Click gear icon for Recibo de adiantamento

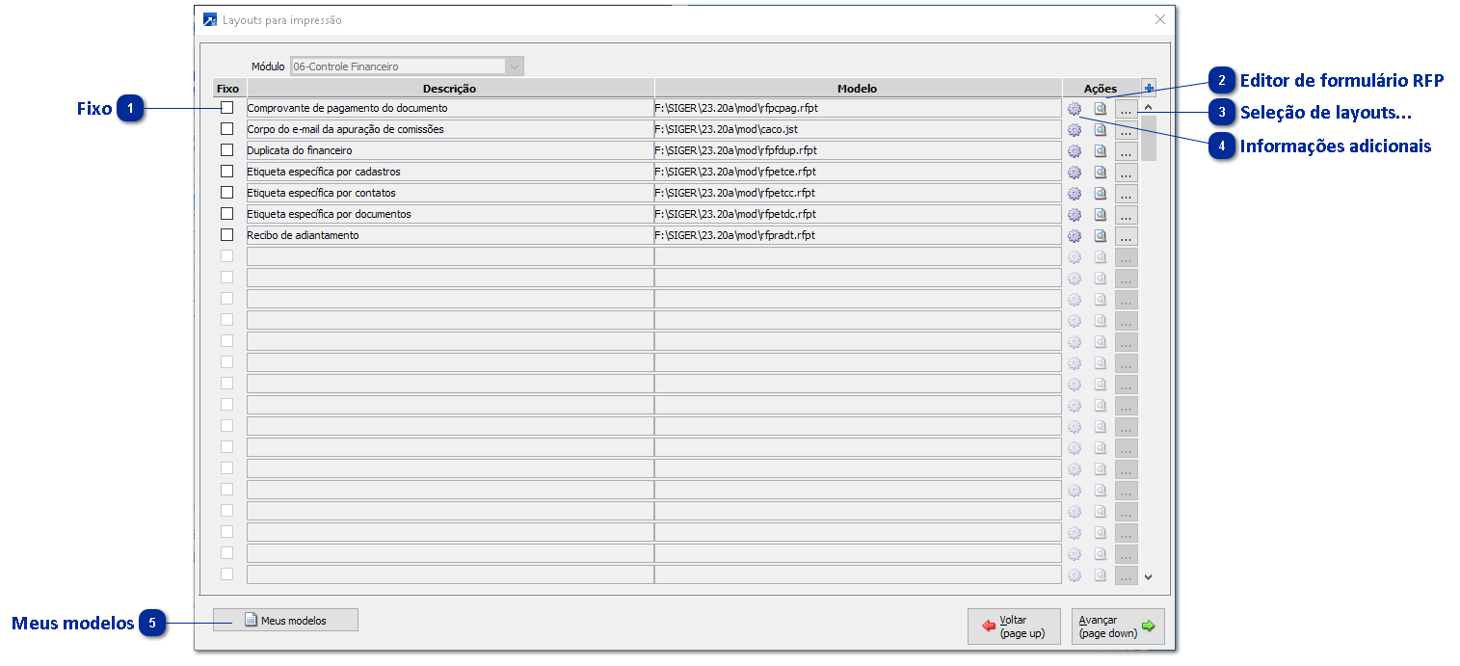1075,236
